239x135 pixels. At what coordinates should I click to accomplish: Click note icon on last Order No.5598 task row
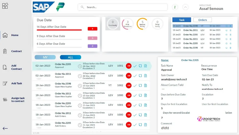pyautogui.click(x=227, y=48)
